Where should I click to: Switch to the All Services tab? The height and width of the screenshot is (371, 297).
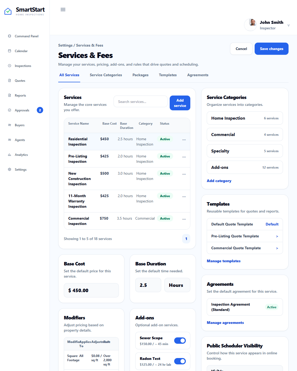point(69,75)
